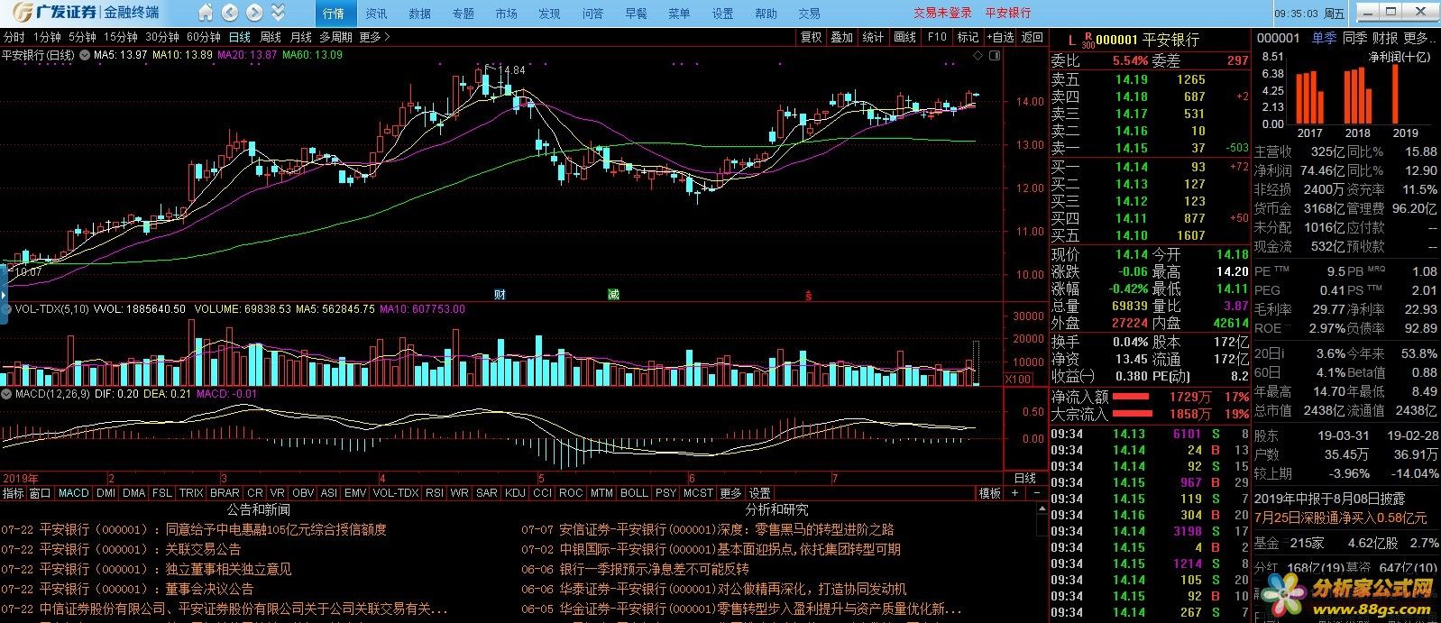This screenshot has width=1441, height=623.
Task: Select the 财报 financial tab
Action: coord(1385,38)
